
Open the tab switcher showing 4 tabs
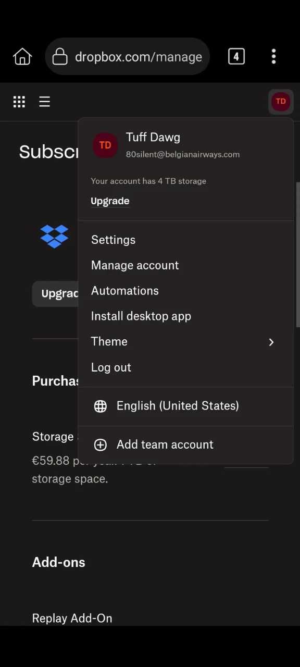(236, 56)
